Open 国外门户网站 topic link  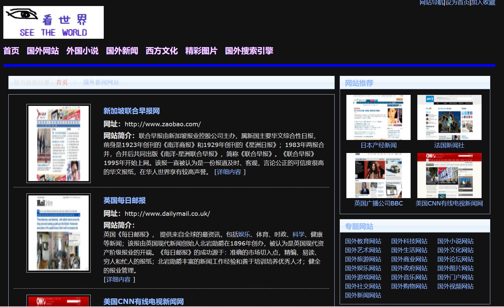[455, 277]
